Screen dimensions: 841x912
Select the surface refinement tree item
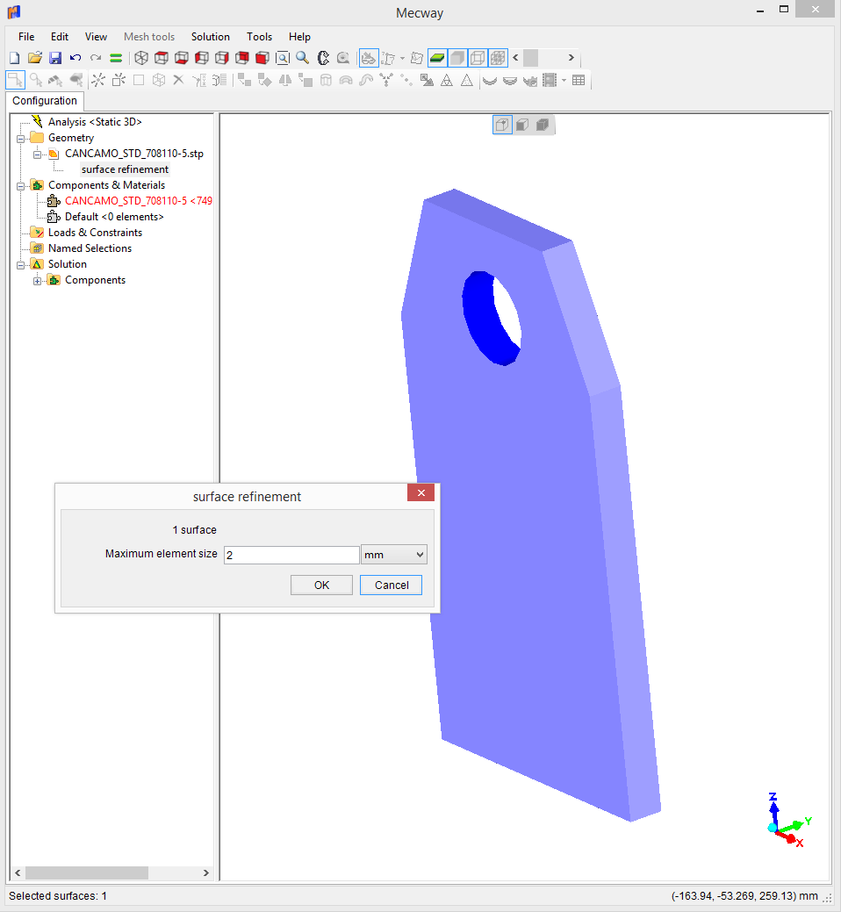[x=125, y=169]
